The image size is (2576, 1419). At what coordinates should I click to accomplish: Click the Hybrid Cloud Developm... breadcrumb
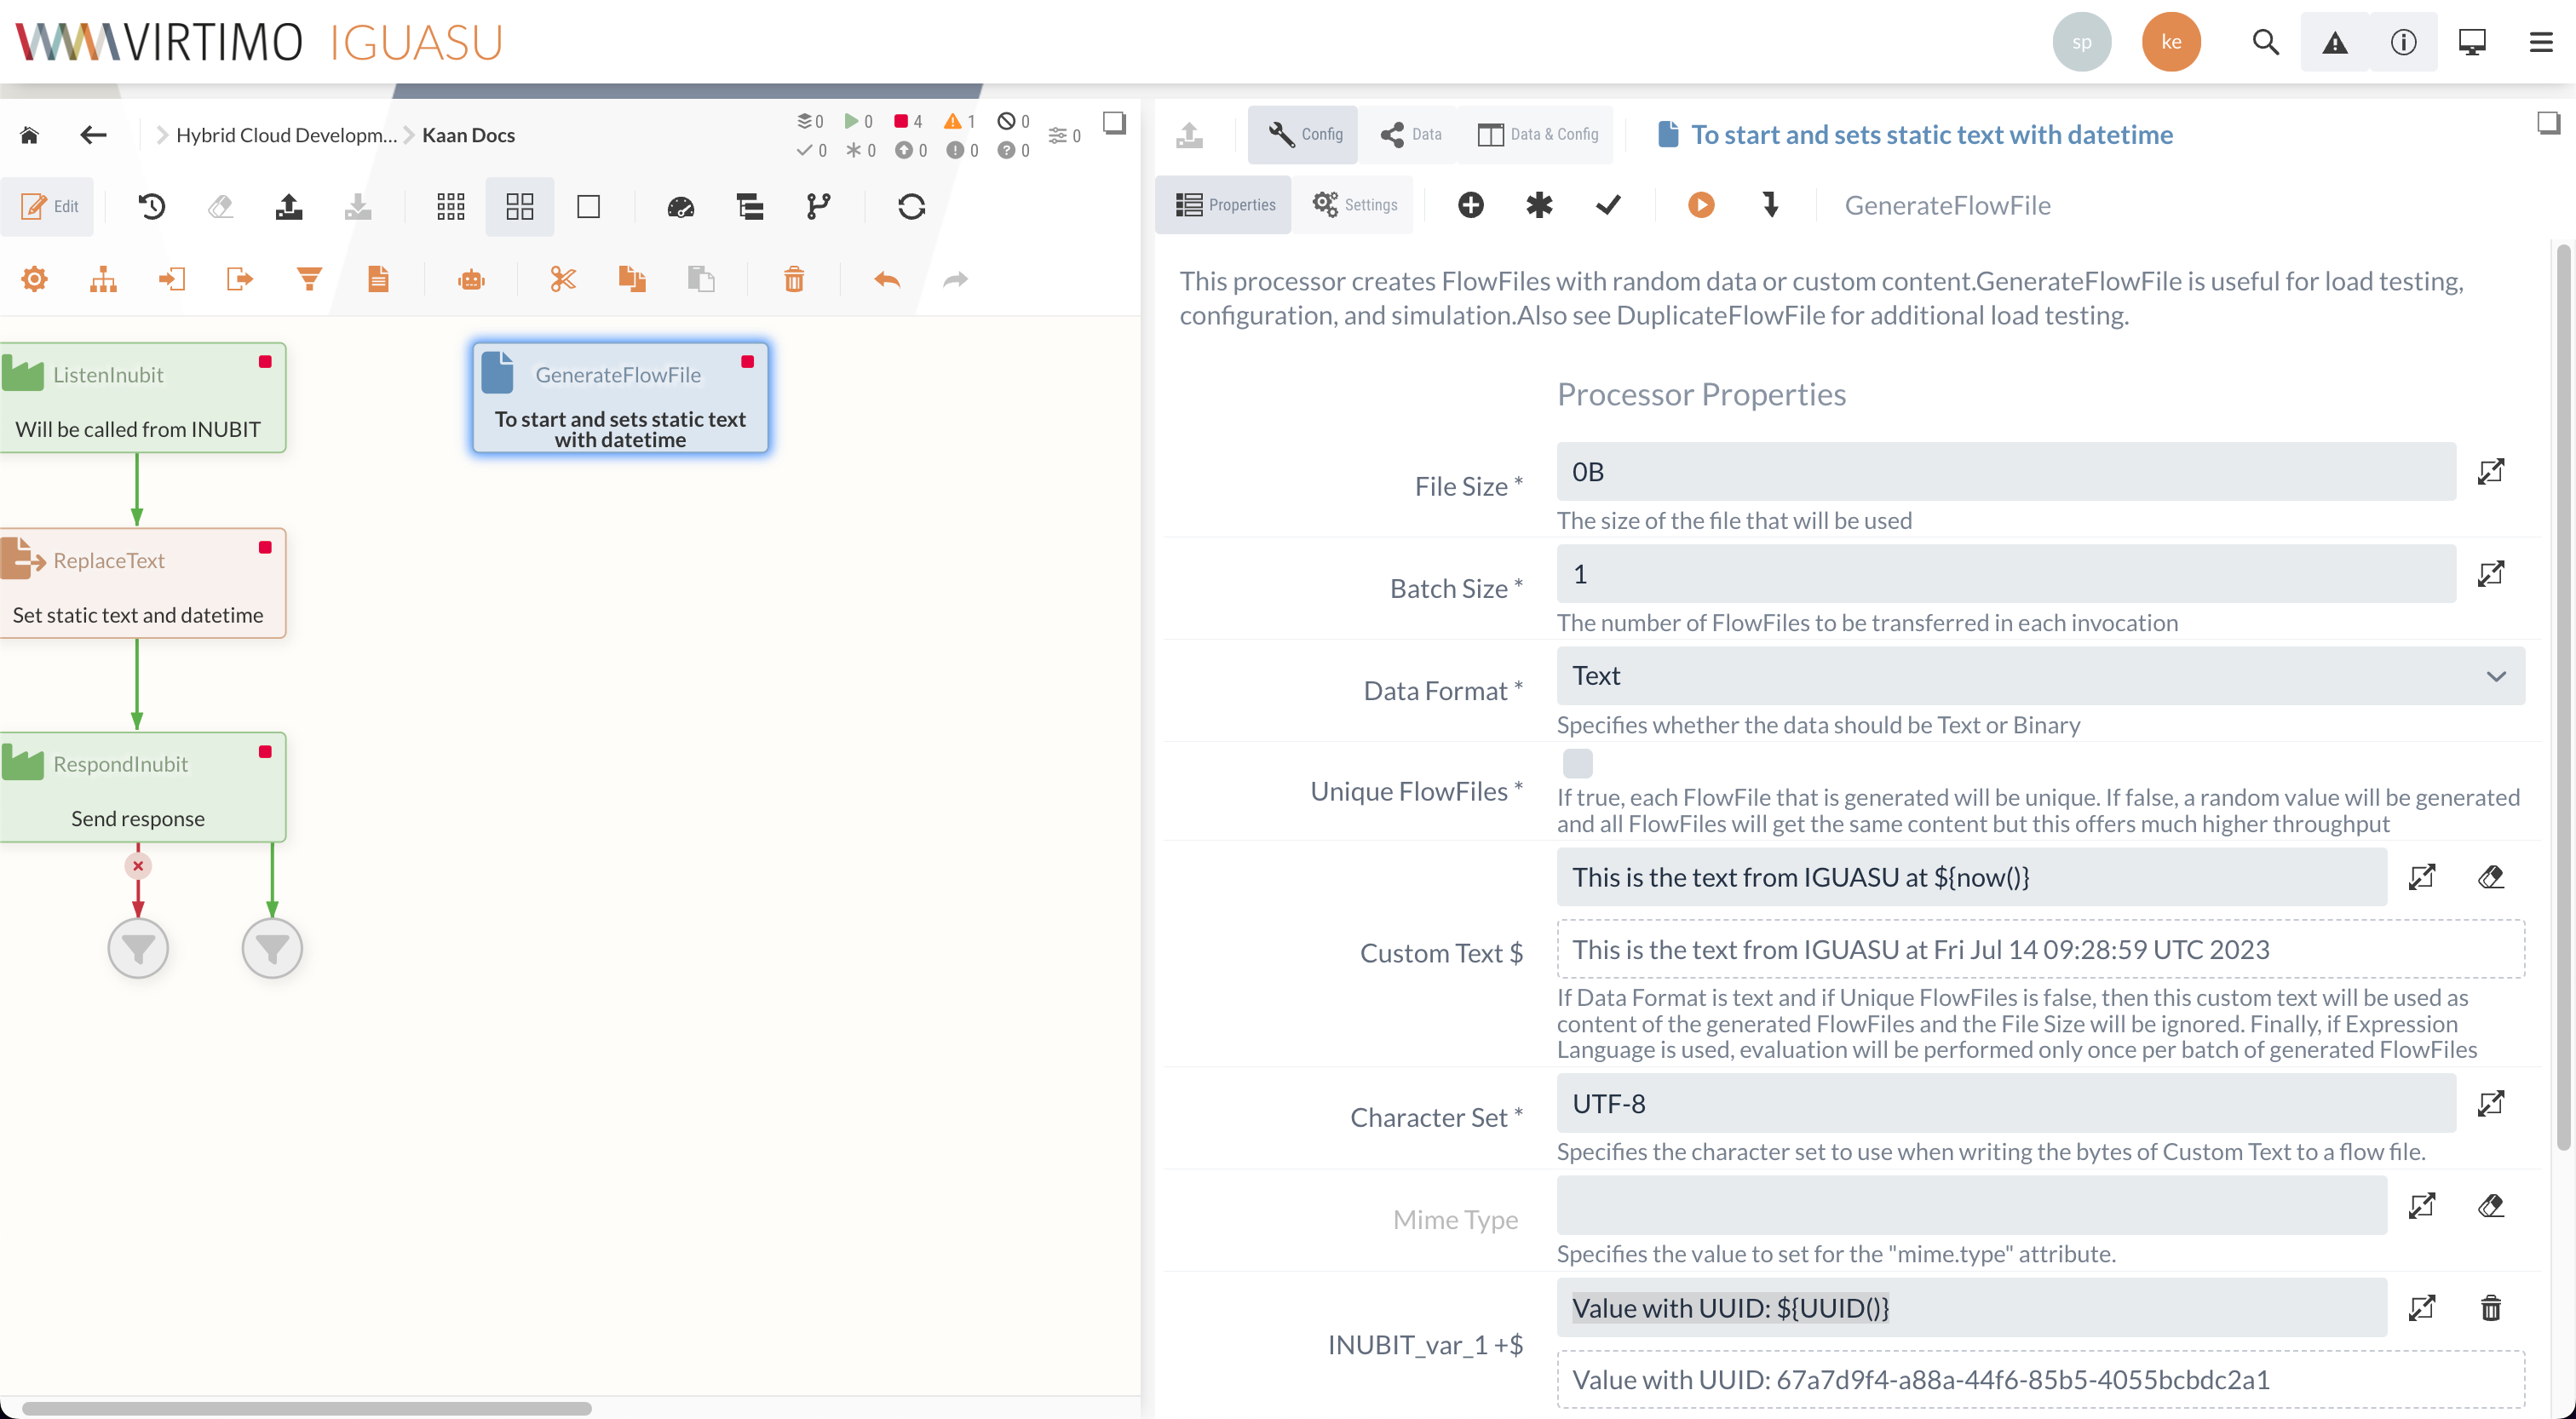pos(287,135)
